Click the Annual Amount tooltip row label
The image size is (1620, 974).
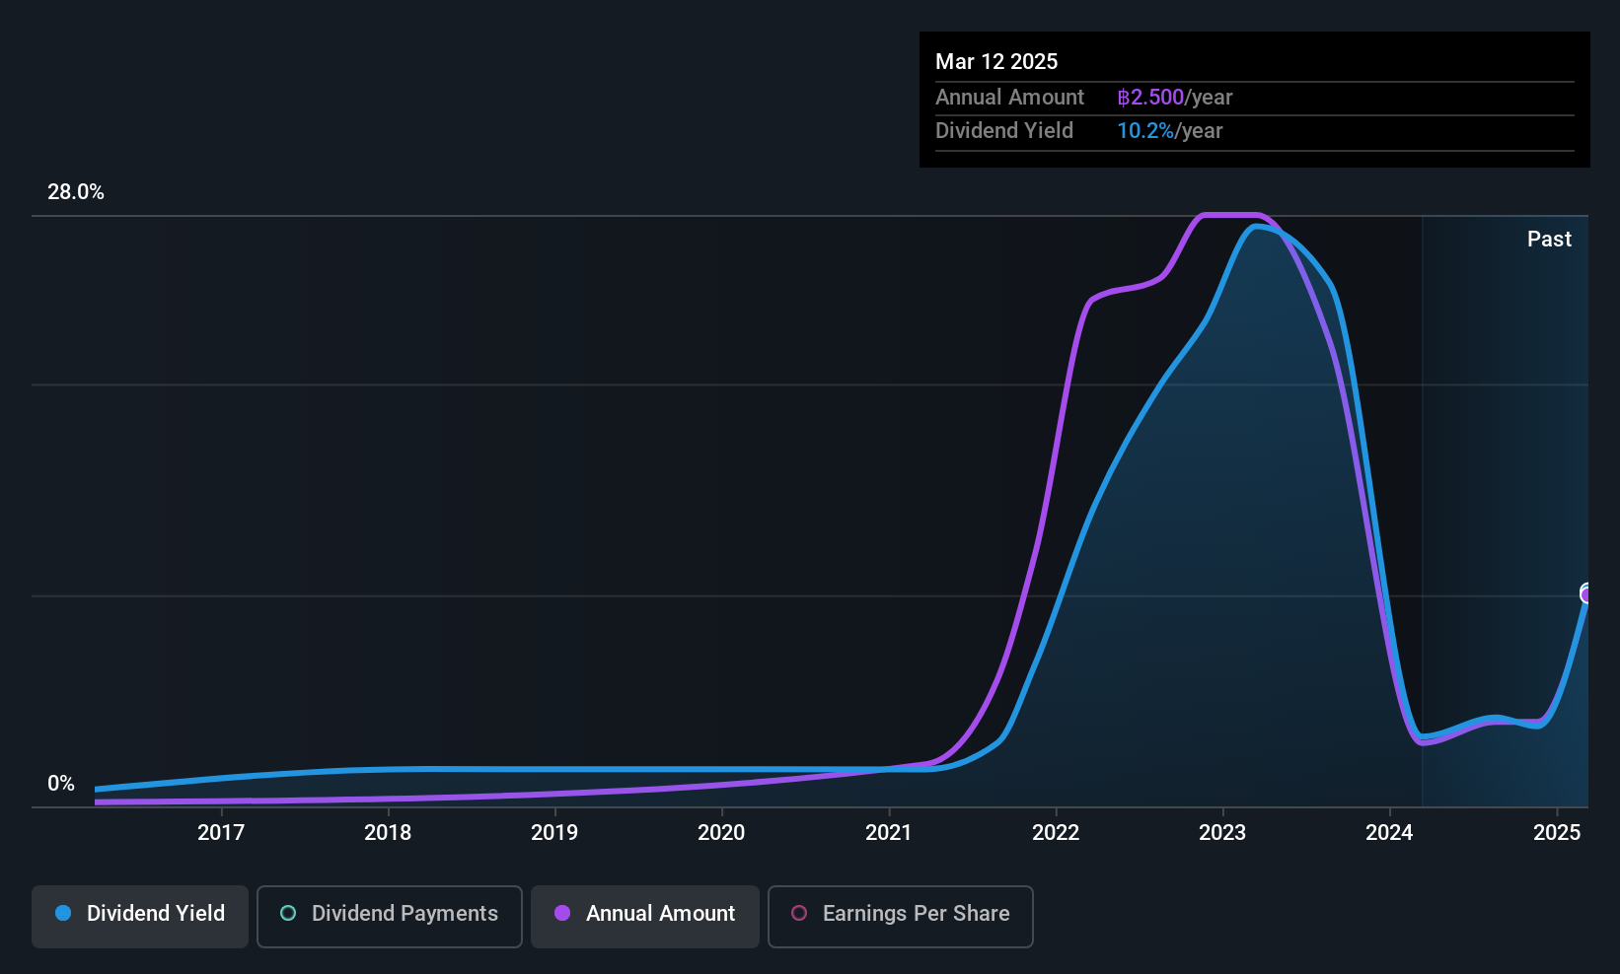[x=1009, y=98]
